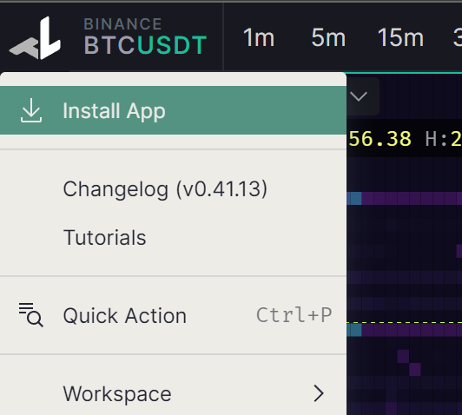Click the app logo in the header

35,37
